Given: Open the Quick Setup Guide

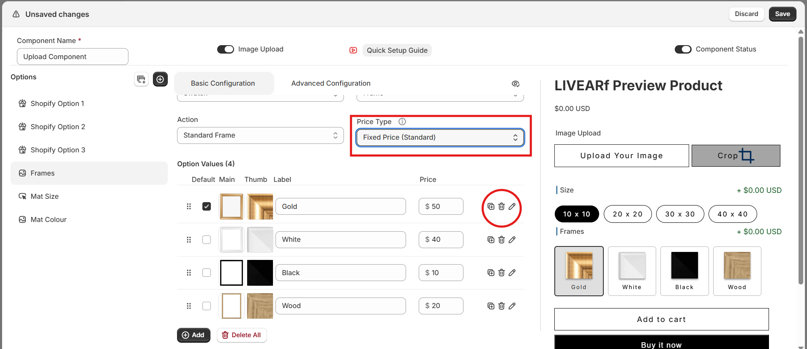Looking at the screenshot, I should (397, 50).
